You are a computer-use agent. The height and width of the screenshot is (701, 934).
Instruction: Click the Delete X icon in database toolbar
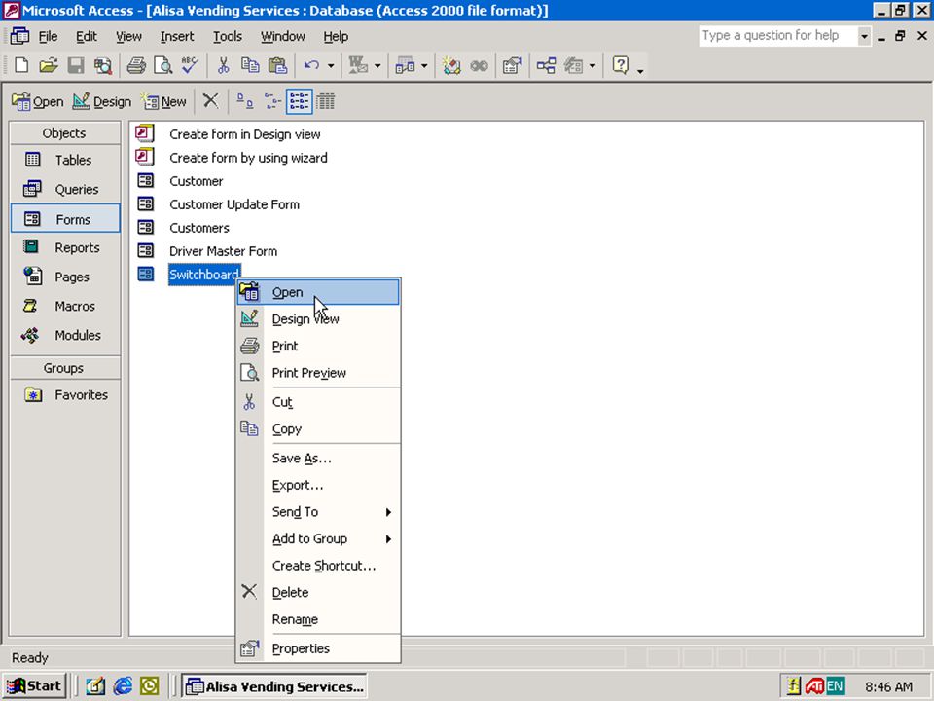(x=210, y=100)
